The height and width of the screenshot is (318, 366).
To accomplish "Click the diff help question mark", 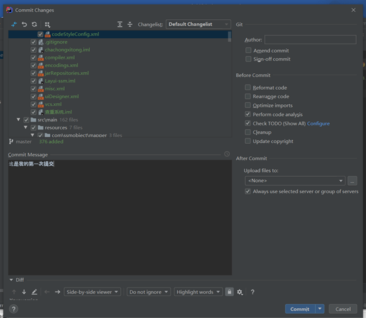I will [x=252, y=292].
